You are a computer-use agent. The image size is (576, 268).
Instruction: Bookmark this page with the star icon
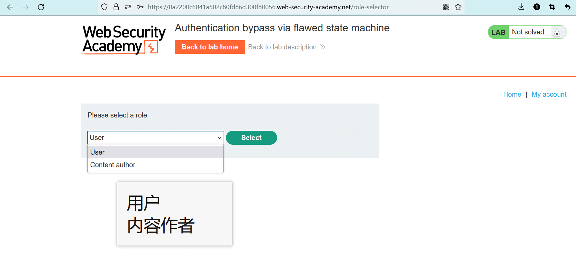(x=458, y=7)
